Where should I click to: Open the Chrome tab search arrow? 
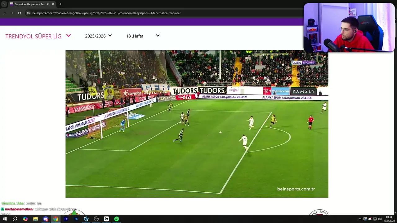[4, 4]
